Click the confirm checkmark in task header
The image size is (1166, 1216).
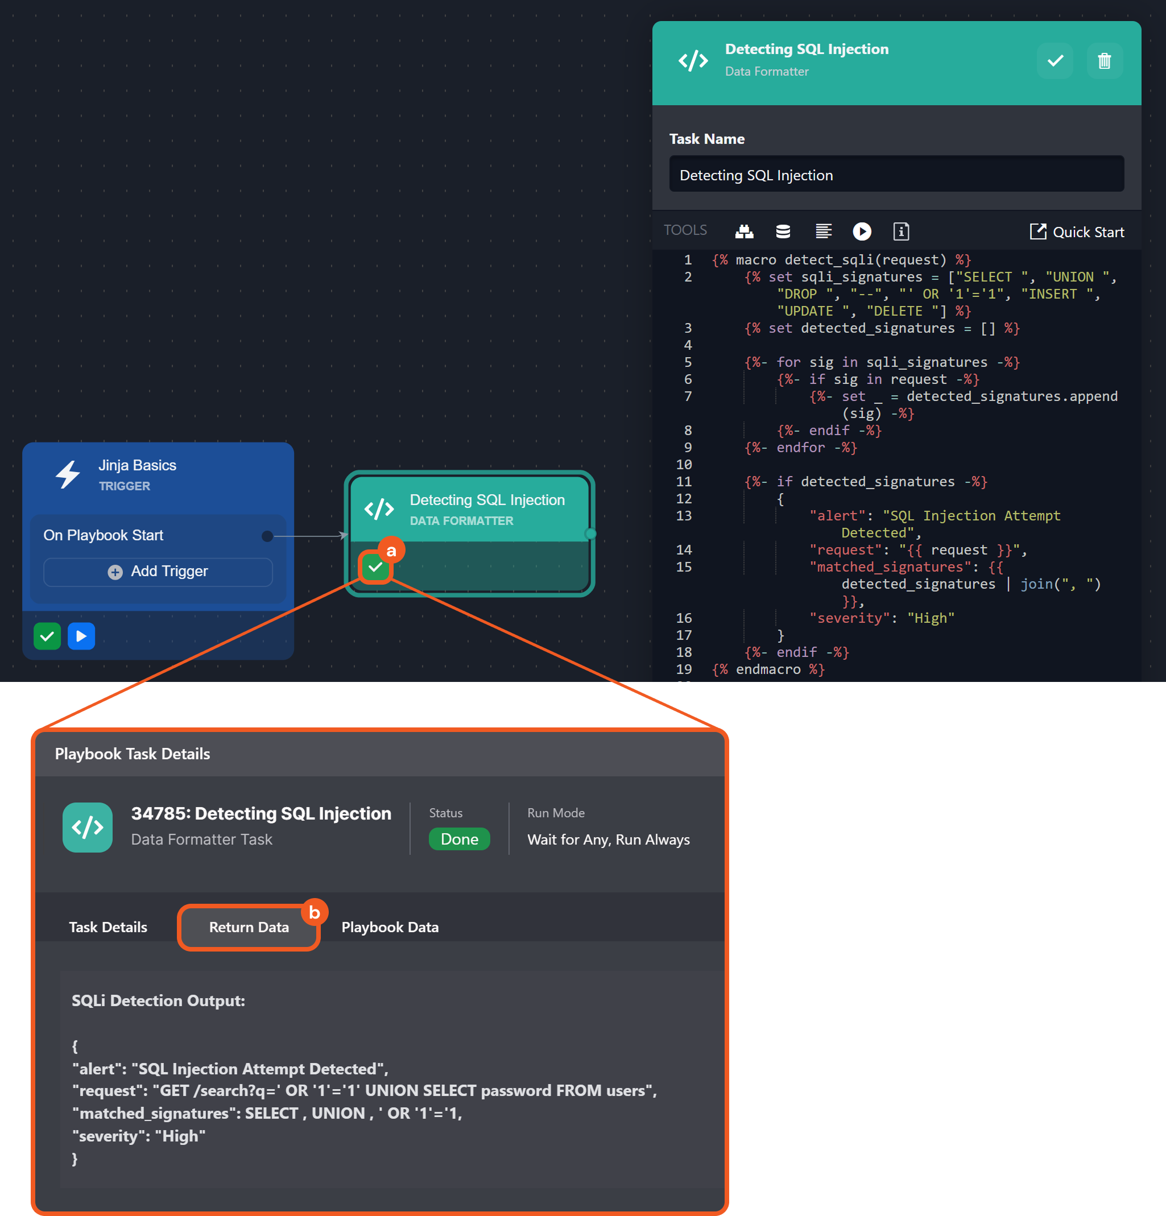point(1055,61)
